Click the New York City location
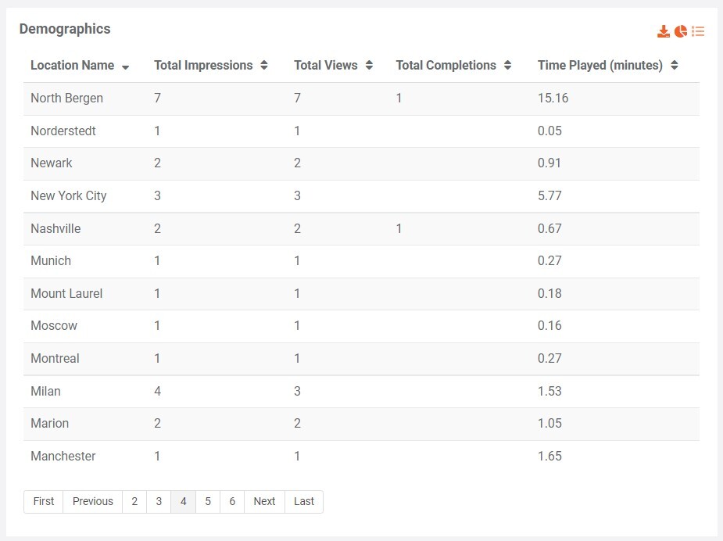 [69, 196]
